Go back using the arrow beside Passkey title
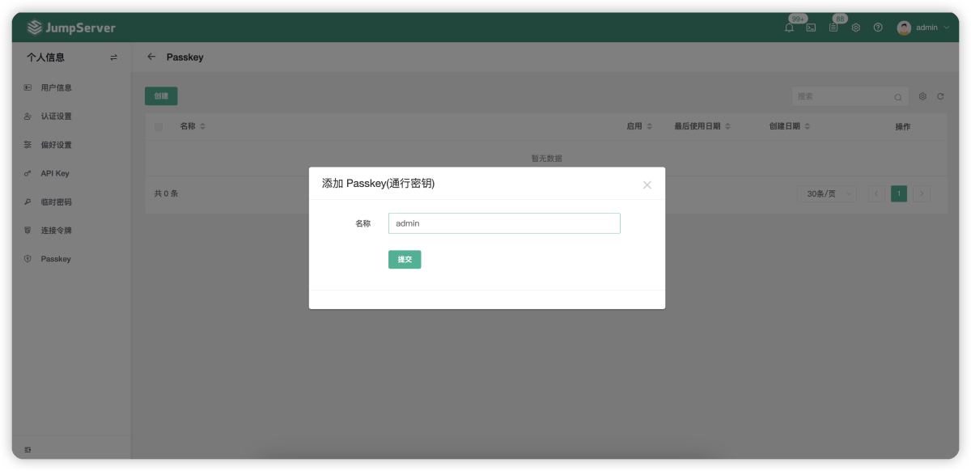This screenshot has height=471, width=971. [151, 57]
